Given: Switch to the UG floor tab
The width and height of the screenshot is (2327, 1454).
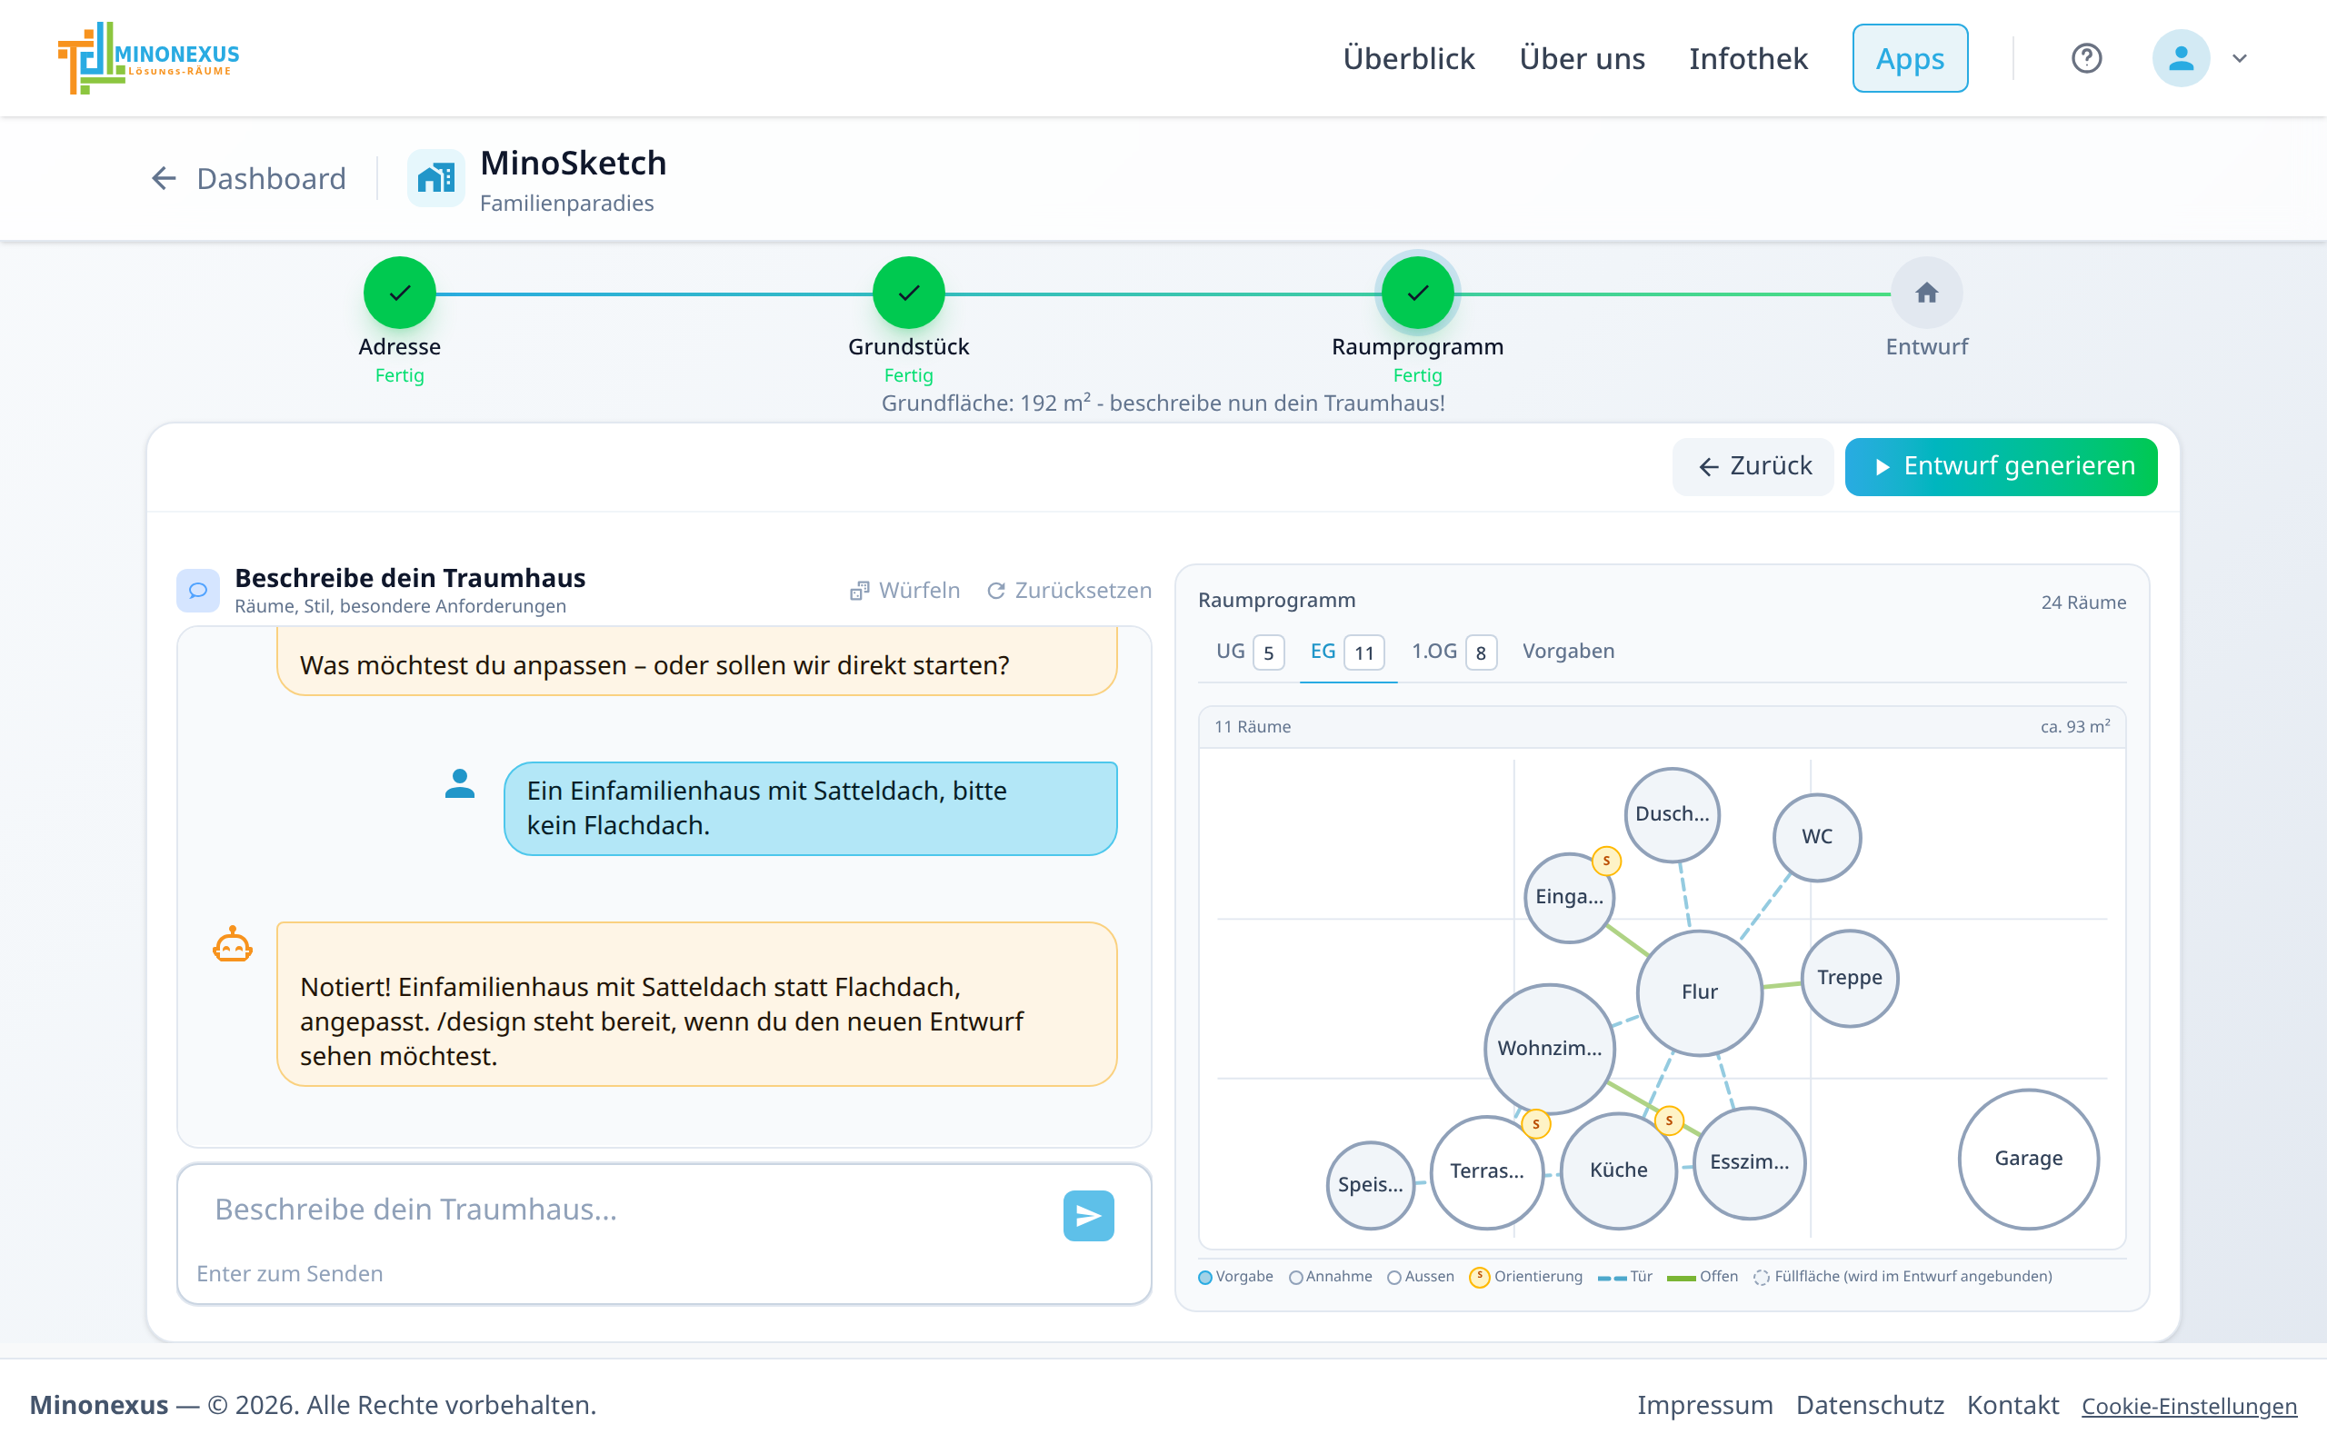Looking at the screenshot, I should (x=1248, y=652).
